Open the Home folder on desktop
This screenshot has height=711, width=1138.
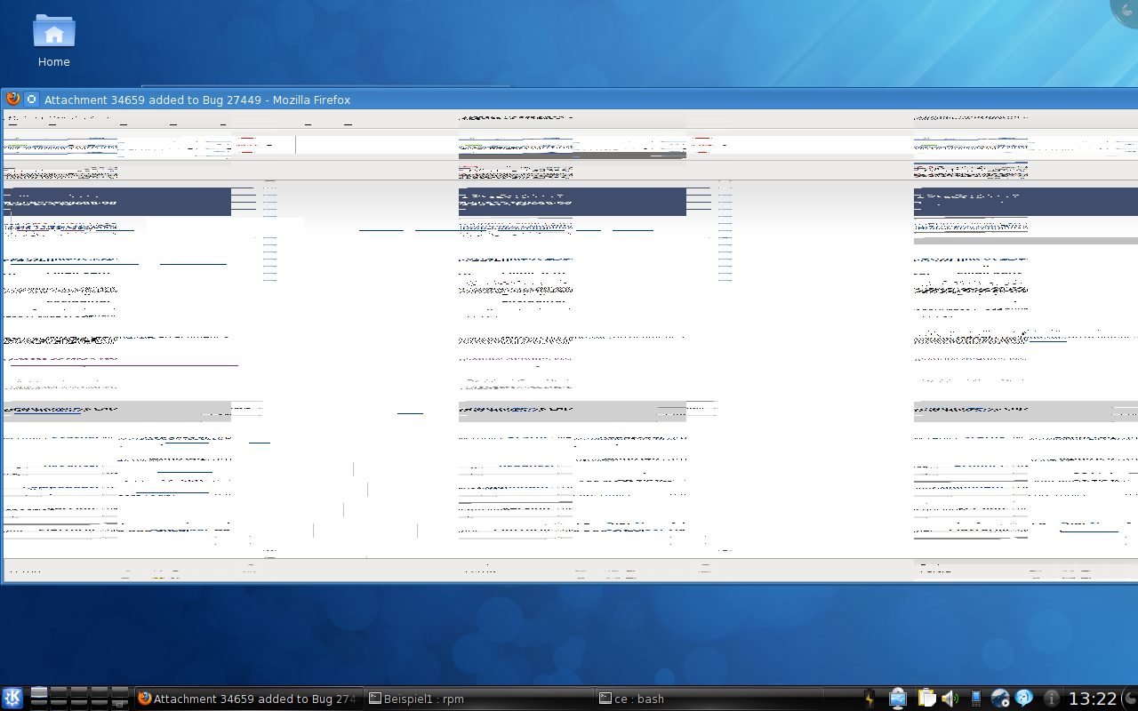click(x=53, y=41)
